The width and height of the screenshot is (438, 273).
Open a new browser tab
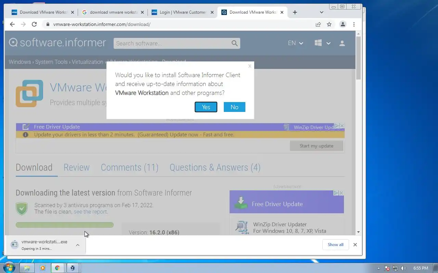point(295,12)
